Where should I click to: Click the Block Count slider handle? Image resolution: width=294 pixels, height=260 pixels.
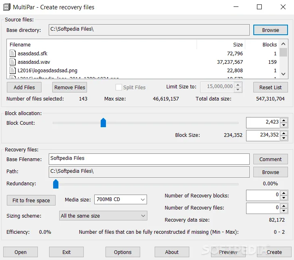104,123
